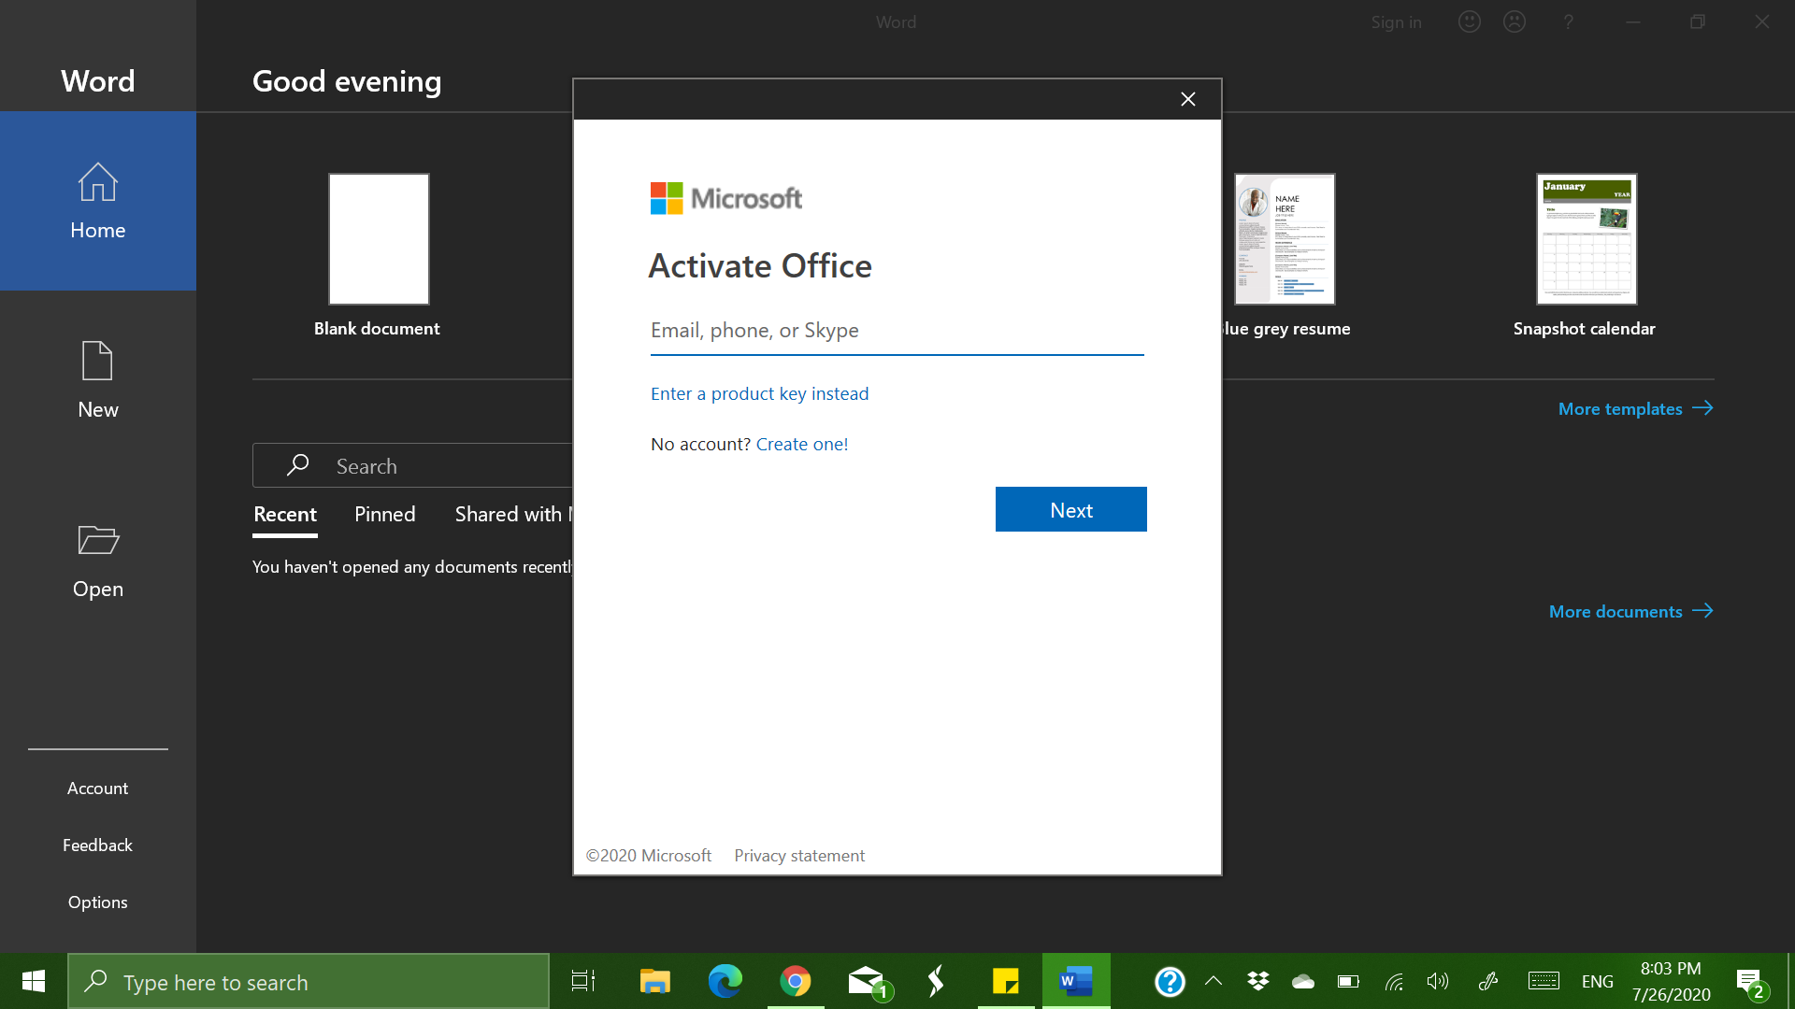This screenshot has height=1009, width=1795.
Task: Open the black lightning-bolt taskbar app
Action: (935, 981)
